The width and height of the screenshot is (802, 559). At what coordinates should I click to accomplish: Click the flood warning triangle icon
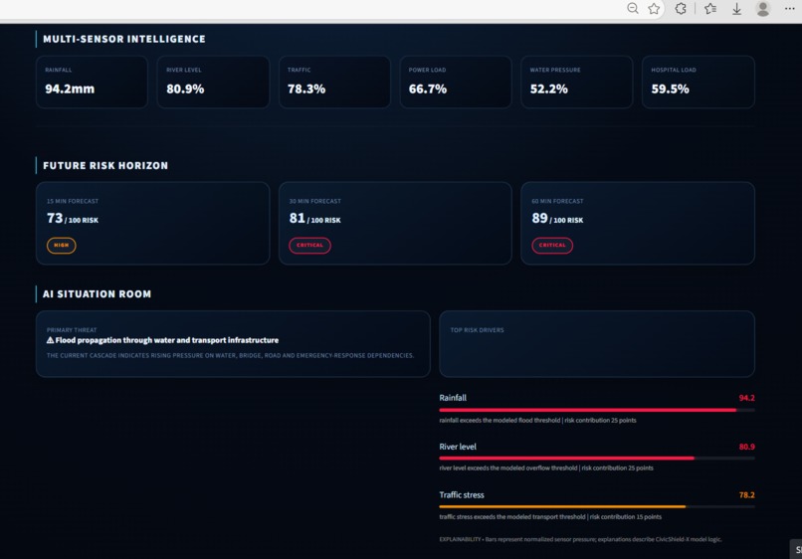(50, 340)
